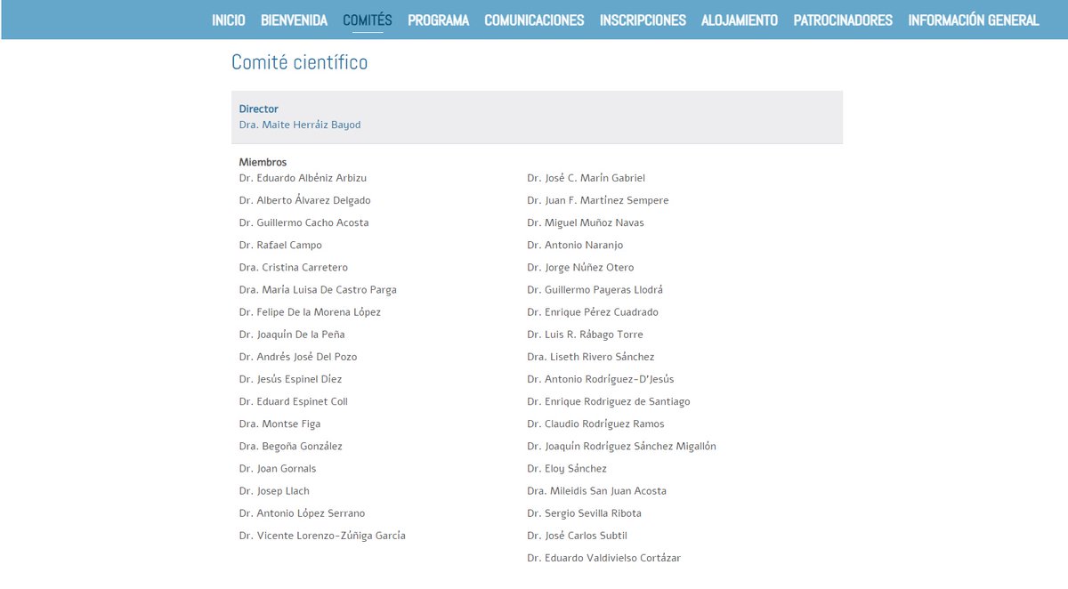Click Dr. Rafael Campo entry
Screen dimensions: 1068x589
[x=280, y=245]
